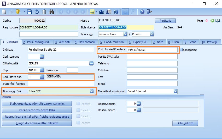Click the C (clienti) toolbar button
Viewport: 222px width, 139px height.
coord(125,12)
